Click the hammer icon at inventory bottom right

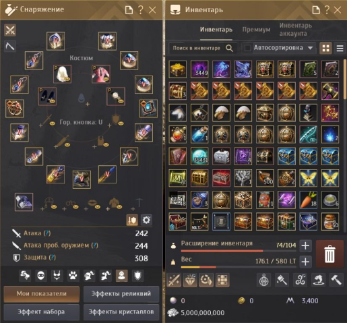coord(336,280)
